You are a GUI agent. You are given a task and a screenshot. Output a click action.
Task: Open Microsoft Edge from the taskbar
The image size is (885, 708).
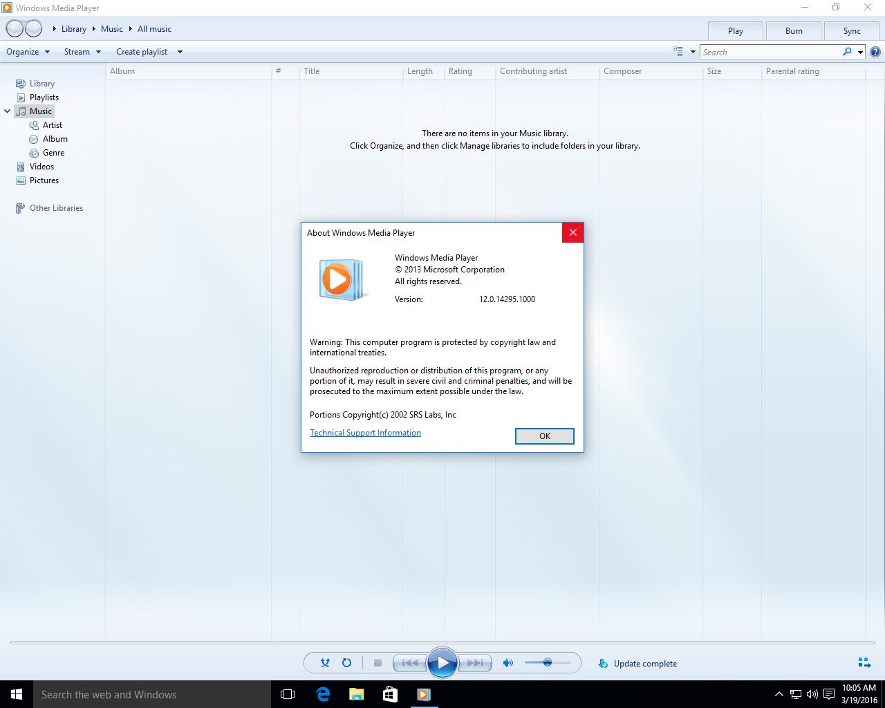click(x=323, y=694)
